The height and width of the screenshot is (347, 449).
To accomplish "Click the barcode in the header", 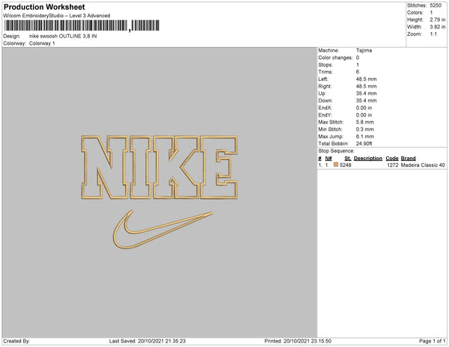I will click(82, 25).
